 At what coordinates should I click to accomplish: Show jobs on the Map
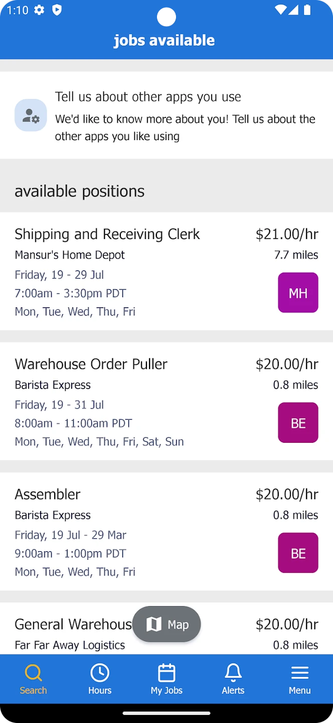pos(166,624)
